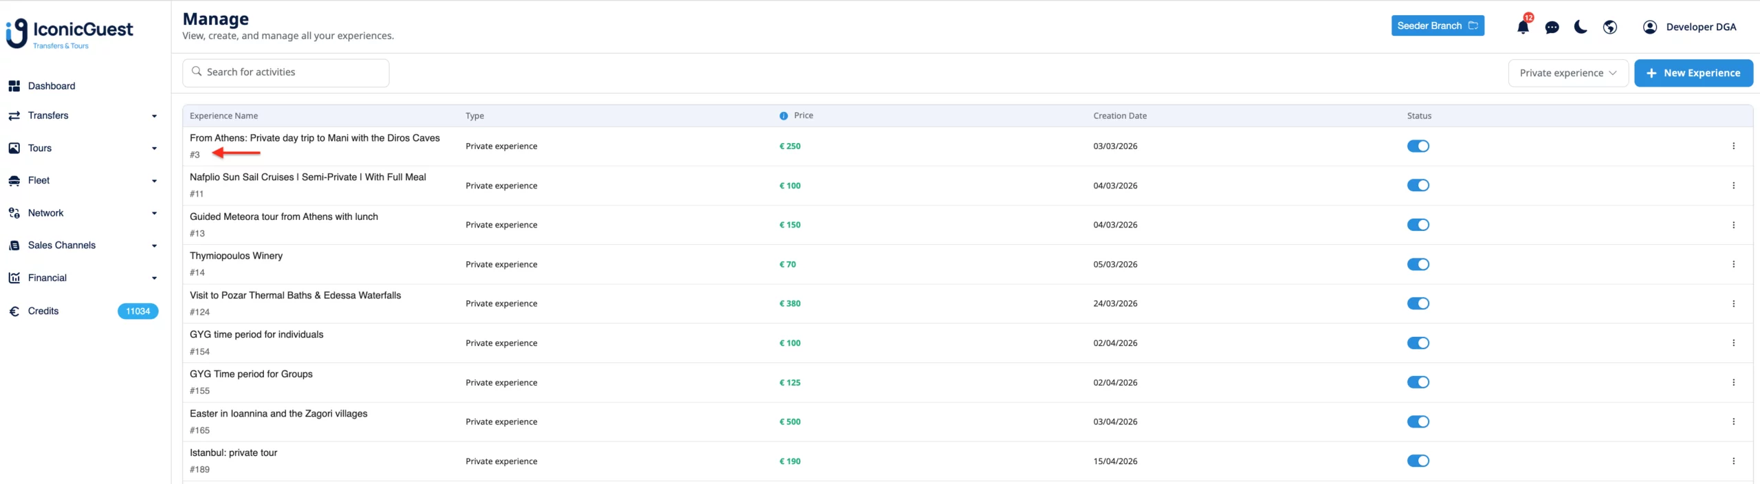The image size is (1760, 484).
Task: Toggle status for GYG time period individuals
Action: (x=1418, y=342)
